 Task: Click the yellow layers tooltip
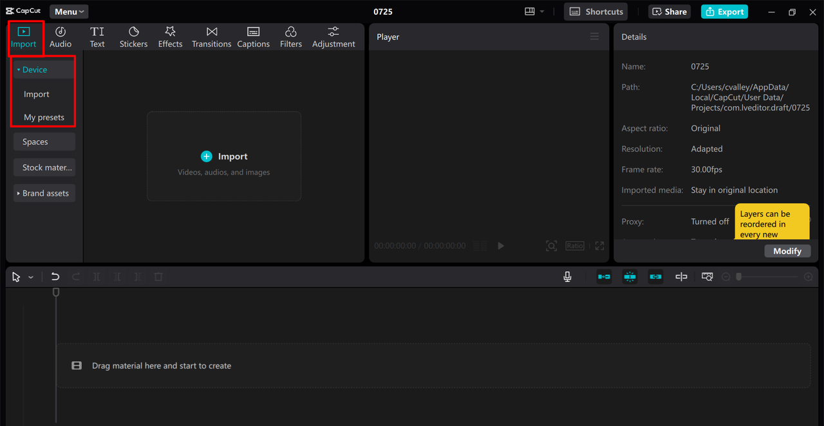click(772, 222)
